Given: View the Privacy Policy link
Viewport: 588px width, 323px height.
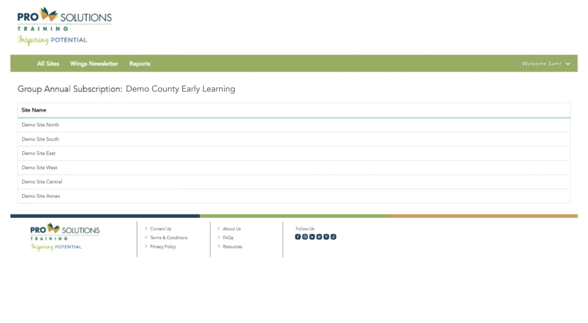Looking at the screenshot, I should (163, 246).
